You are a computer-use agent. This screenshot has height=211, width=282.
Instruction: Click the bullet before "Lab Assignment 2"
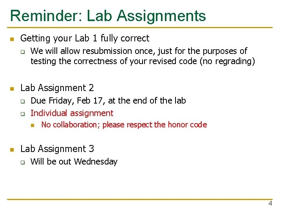coord(12,89)
